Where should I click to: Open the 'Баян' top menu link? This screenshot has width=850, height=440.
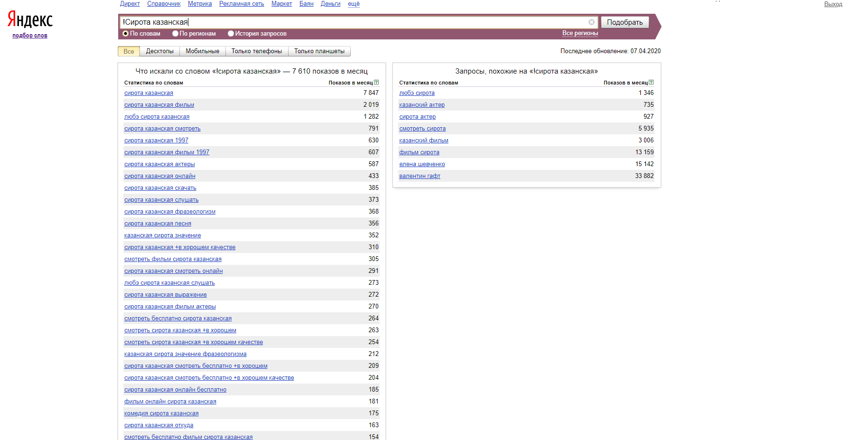306,4
